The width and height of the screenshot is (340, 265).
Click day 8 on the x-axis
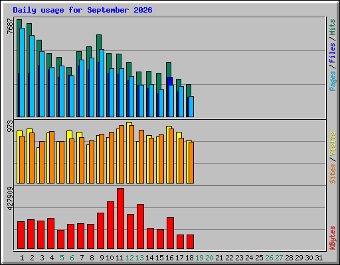pos(92,258)
